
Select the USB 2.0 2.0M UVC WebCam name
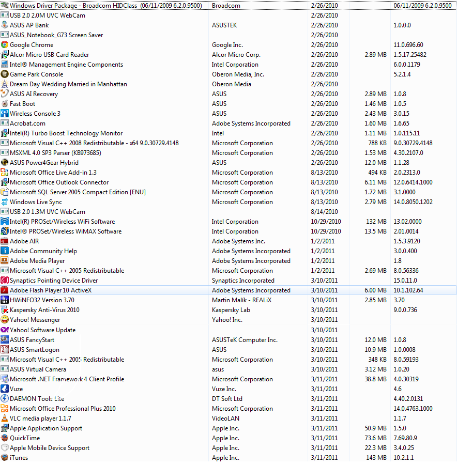point(48,16)
